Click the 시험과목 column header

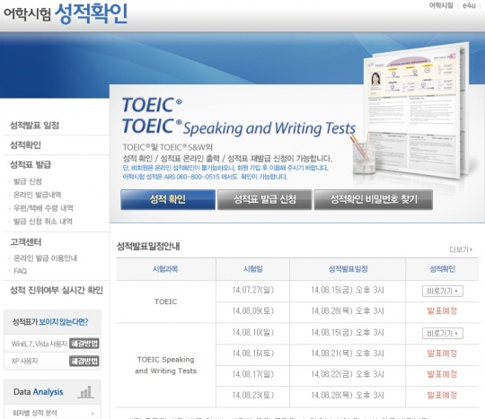[x=165, y=269]
